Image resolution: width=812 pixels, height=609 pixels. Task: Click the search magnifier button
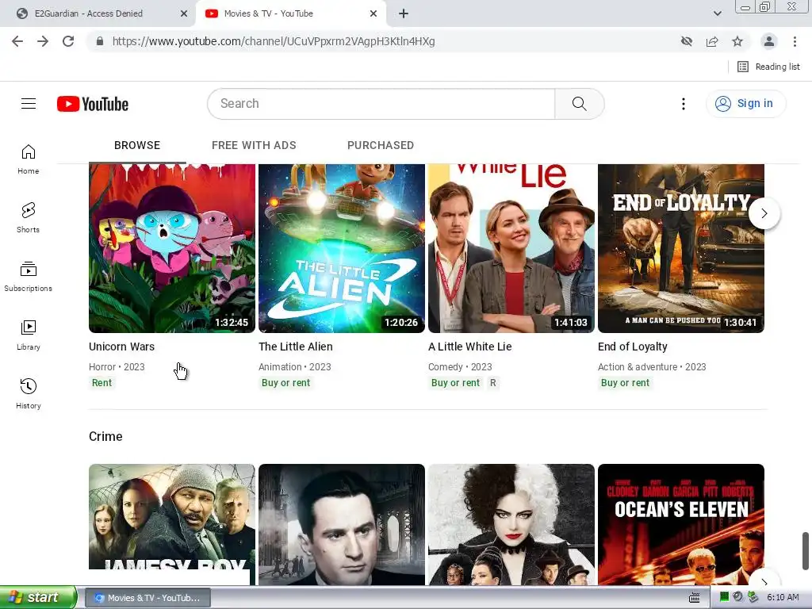click(580, 104)
